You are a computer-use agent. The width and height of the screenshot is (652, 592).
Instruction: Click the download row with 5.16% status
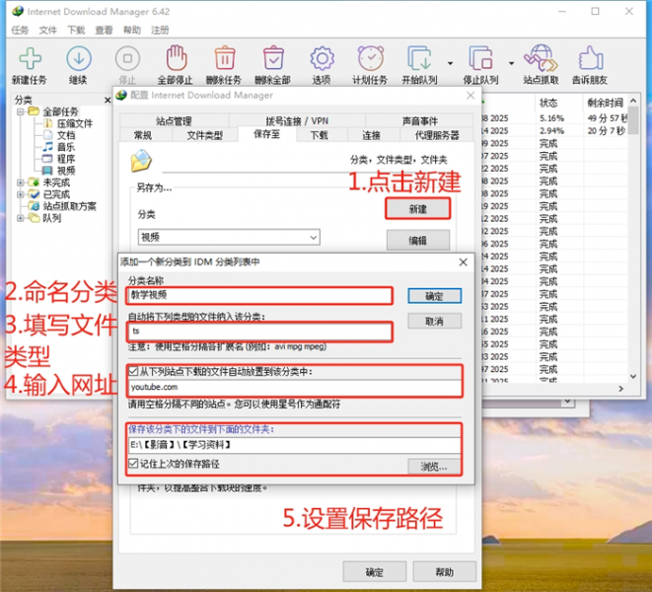554,118
